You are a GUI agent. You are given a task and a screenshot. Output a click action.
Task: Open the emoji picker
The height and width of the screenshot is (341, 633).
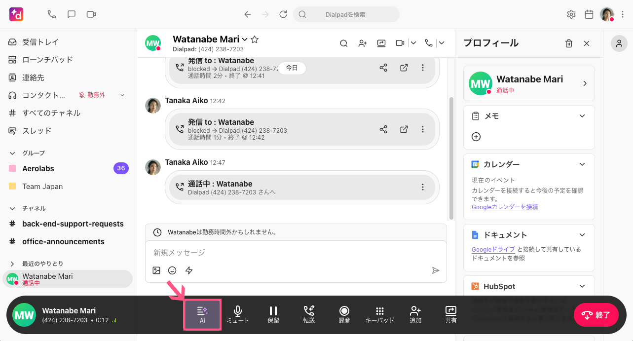coord(172,270)
